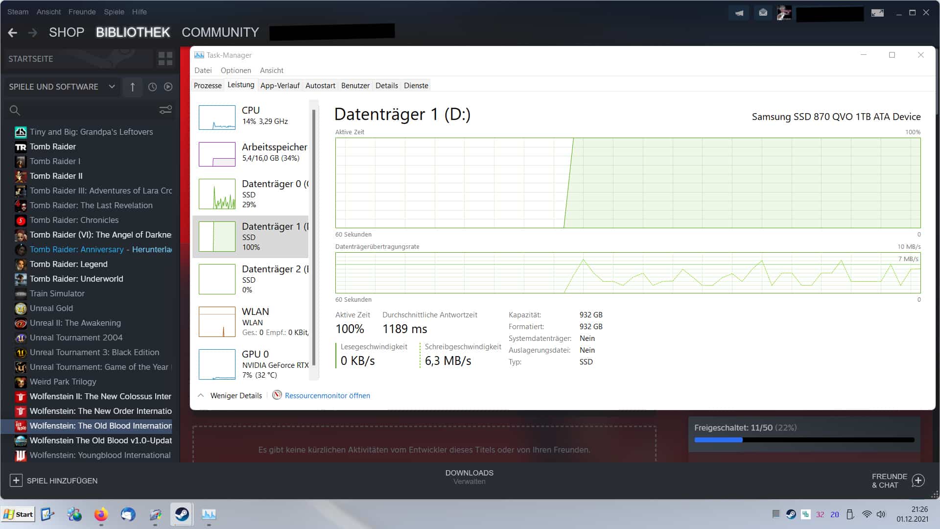Select Unreal Gold in the game list
This screenshot has width=940, height=529.
click(51, 308)
